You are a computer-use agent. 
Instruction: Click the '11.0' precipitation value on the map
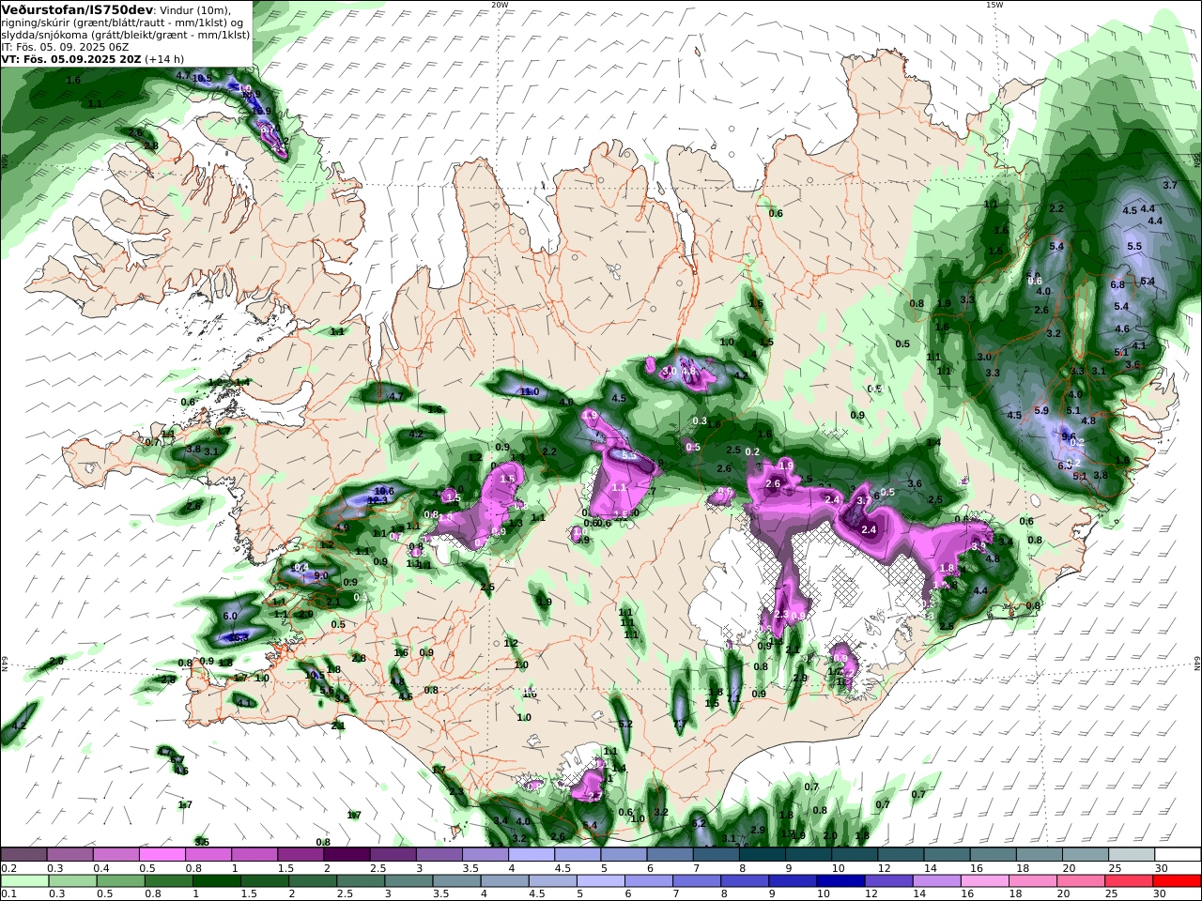529,391
